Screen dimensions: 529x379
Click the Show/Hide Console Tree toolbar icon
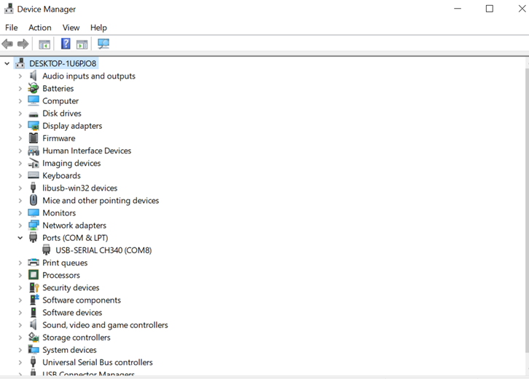tap(44, 44)
